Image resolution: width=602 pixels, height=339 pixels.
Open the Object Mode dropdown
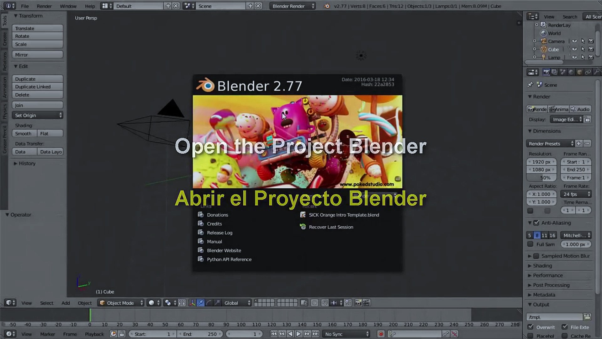121,303
